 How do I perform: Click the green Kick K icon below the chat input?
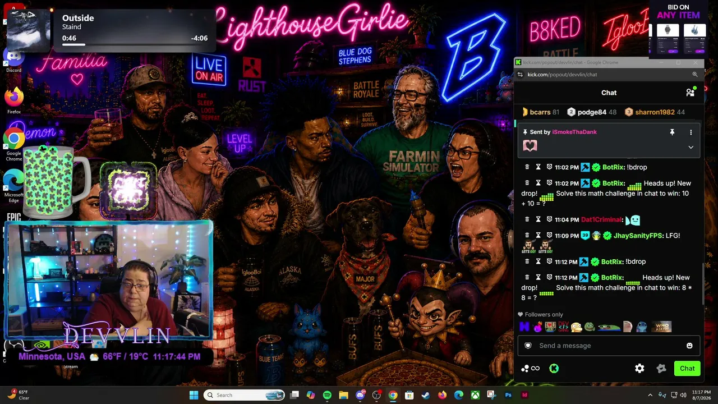(x=554, y=369)
